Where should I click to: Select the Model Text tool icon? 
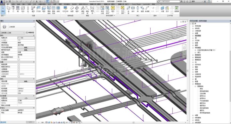pyautogui.click(x=83, y=9)
